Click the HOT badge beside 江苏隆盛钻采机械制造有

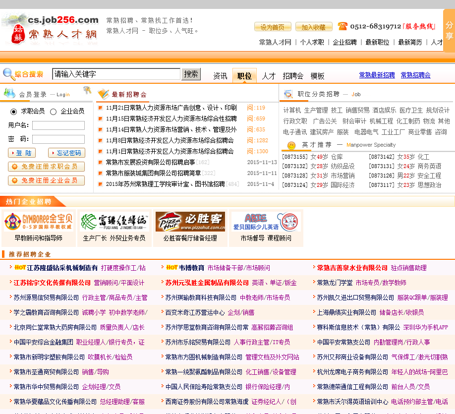pyautogui.click(x=20, y=267)
